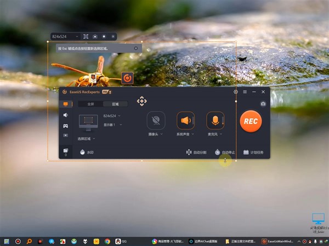
Task: Expand hidden system tray icons chevron
Action: coord(299,242)
